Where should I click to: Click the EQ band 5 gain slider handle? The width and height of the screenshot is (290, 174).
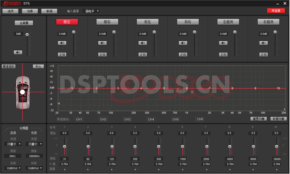point(159,146)
